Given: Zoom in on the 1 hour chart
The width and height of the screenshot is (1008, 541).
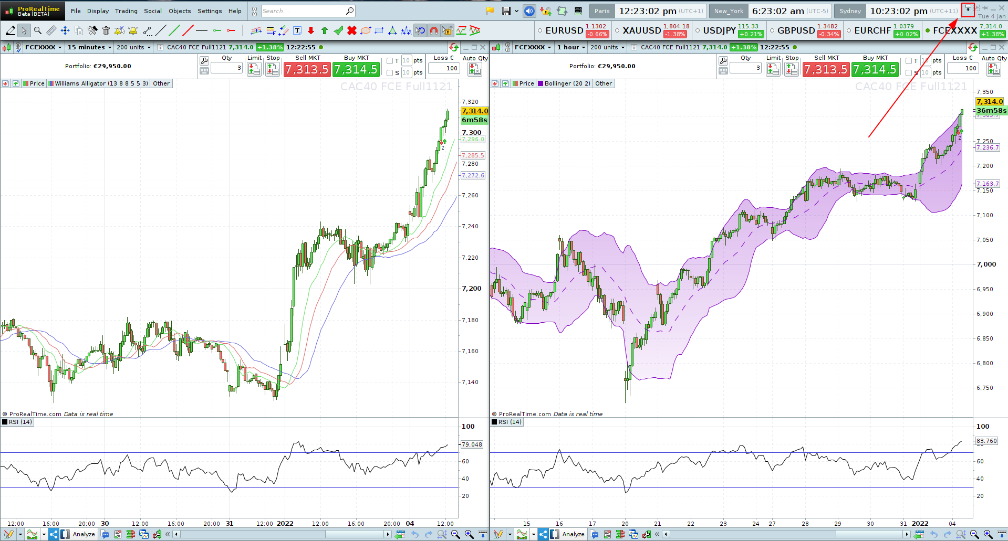Looking at the screenshot, I should [x=988, y=534].
